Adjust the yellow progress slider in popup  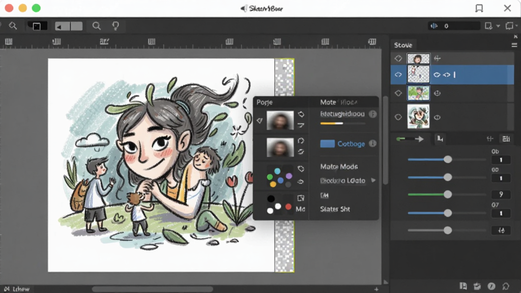click(342, 123)
